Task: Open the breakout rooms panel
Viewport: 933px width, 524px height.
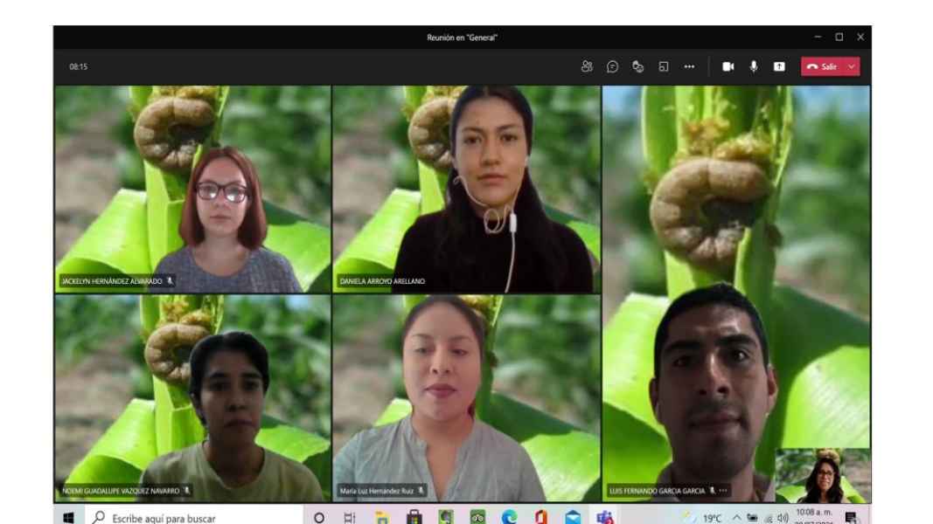Action: 664,66
